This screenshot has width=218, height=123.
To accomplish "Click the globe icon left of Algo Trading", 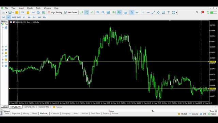I will click(x=43, y=12).
